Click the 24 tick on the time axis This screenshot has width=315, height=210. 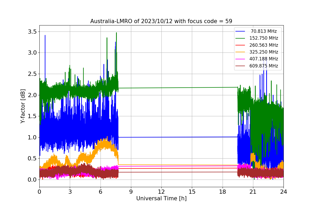click(283, 192)
